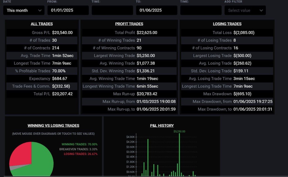288x177 pixels.
Task: Click the Avg. Losing Trade value $(260.62)
Action: pos(242,63)
